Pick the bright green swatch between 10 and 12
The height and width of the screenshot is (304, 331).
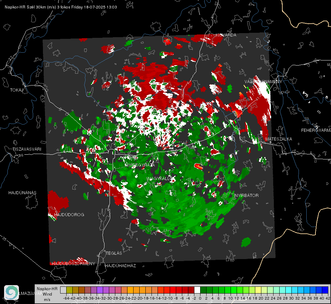[234, 290]
